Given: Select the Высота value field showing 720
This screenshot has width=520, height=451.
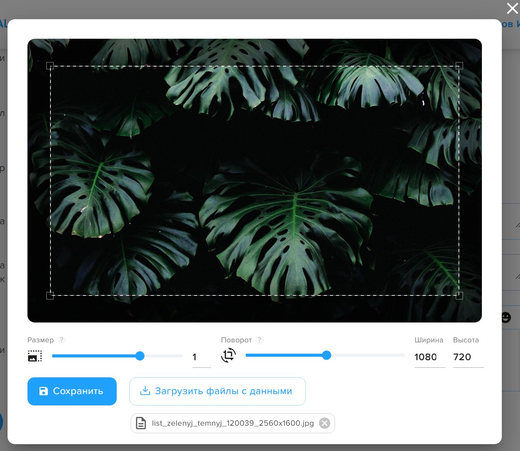Looking at the screenshot, I should [462, 357].
